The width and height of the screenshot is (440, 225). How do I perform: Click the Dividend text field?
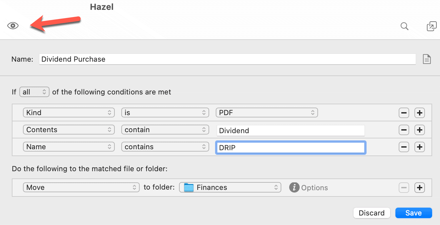pyautogui.click(x=290, y=131)
